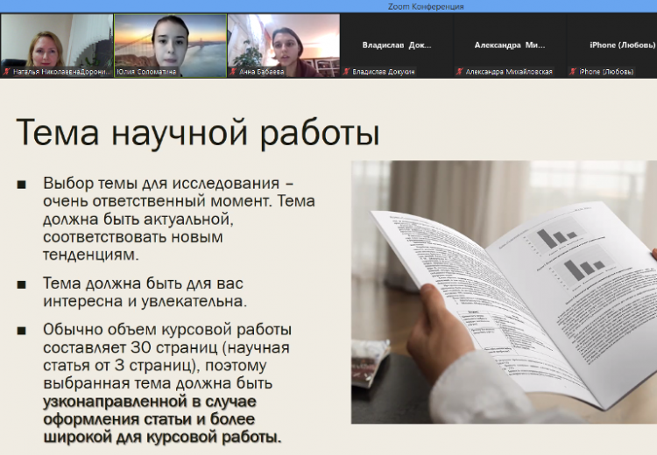This screenshot has width=657, height=455.
Task: Click the open journal photo on slide
Action: (504, 292)
